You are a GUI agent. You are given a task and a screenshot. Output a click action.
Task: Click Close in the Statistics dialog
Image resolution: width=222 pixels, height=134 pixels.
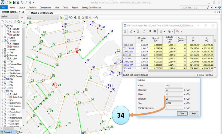point(182,114)
